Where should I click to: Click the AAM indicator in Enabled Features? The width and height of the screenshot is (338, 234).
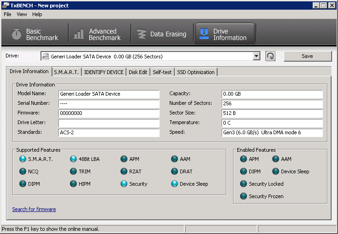tap(276, 159)
